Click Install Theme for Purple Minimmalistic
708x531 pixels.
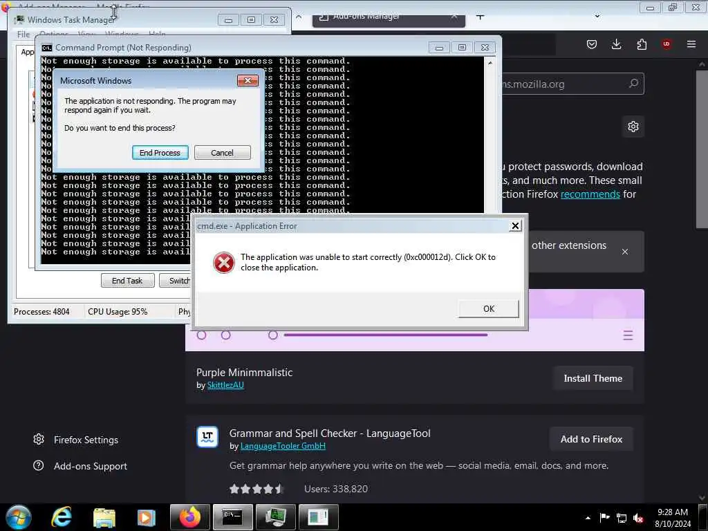(593, 378)
